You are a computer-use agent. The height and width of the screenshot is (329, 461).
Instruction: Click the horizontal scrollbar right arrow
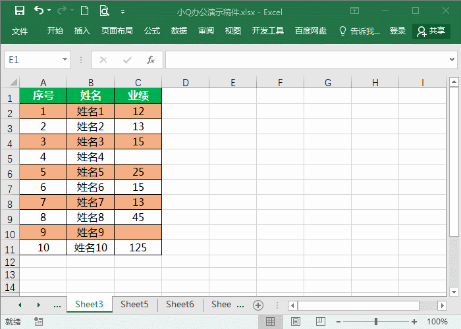tap(442, 305)
